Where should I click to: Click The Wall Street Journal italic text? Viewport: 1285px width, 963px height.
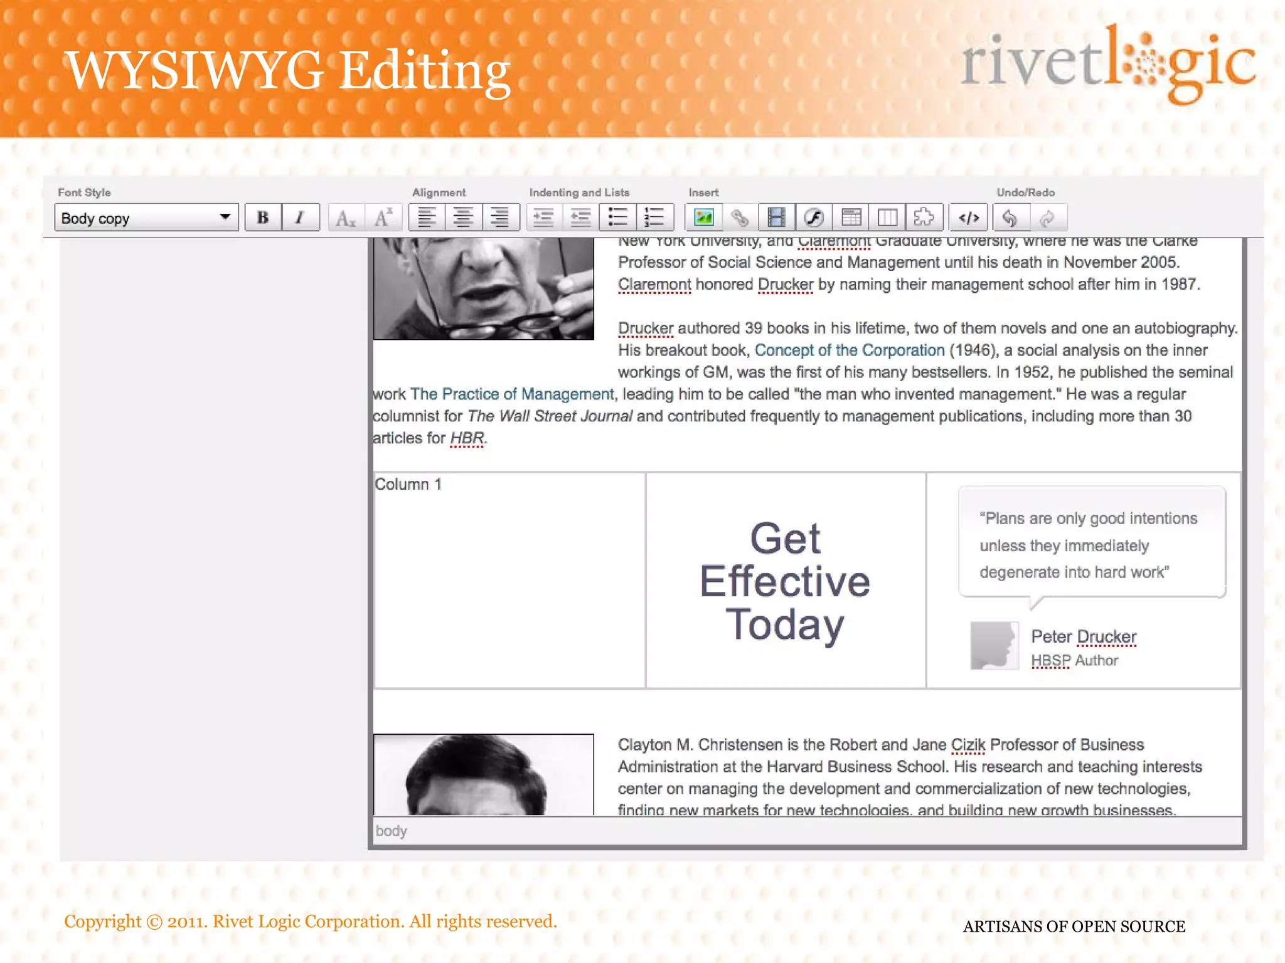tap(550, 416)
